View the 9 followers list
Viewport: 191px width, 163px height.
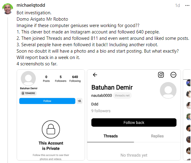click(101, 111)
